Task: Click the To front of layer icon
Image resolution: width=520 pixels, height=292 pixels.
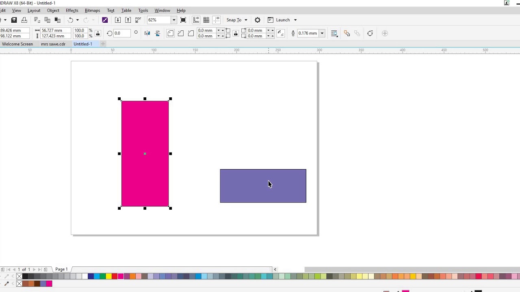Action: pyautogui.click(x=347, y=33)
